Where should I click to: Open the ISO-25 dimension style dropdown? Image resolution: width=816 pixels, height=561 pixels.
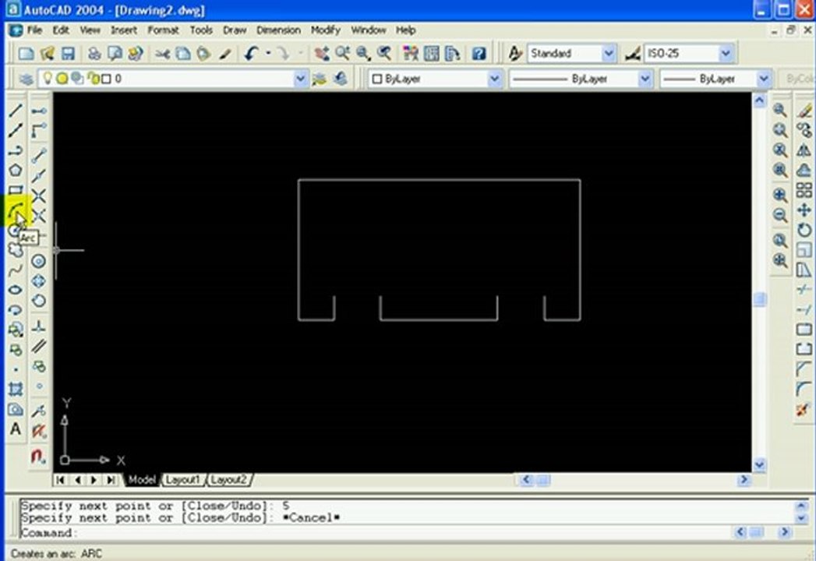726,53
